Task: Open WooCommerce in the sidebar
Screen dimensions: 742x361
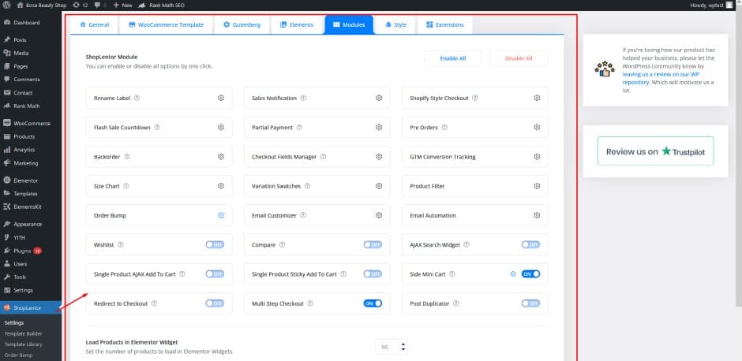Action: point(31,123)
